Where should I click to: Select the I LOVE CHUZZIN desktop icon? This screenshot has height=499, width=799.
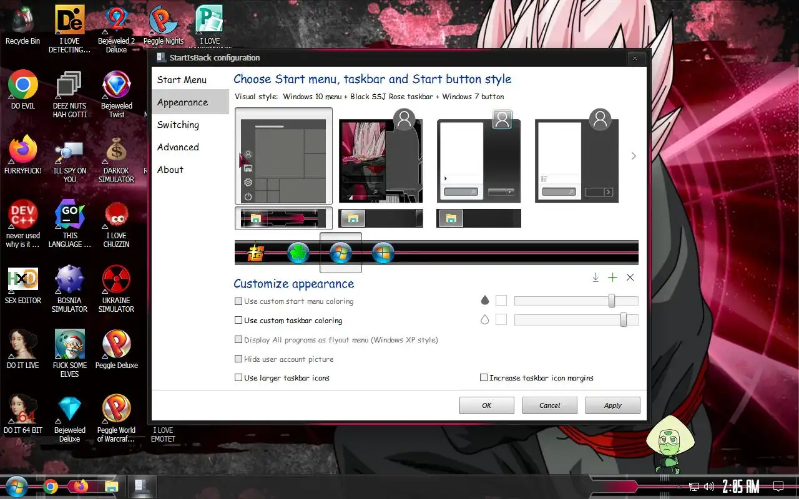tap(117, 225)
